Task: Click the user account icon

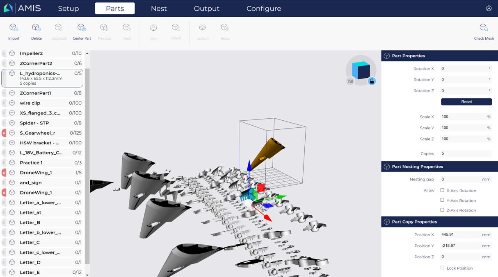Action: point(489,8)
